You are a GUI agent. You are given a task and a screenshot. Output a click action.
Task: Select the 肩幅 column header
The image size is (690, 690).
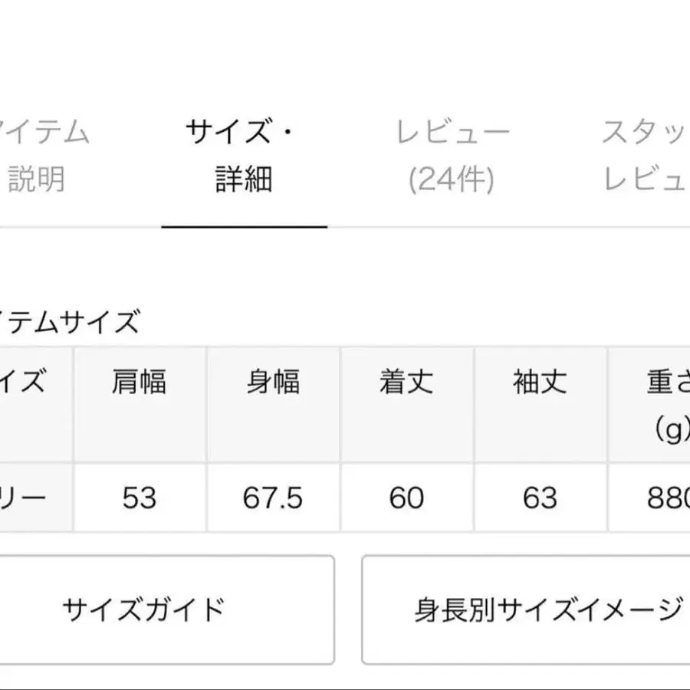tap(140, 383)
